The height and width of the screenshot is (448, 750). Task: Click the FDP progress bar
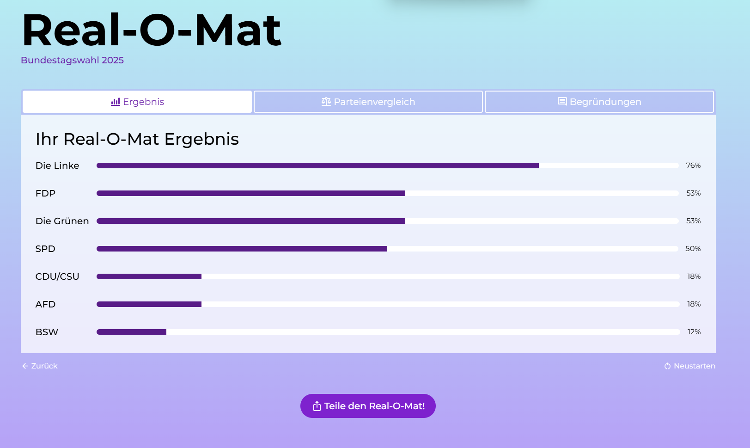click(x=388, y=193)
